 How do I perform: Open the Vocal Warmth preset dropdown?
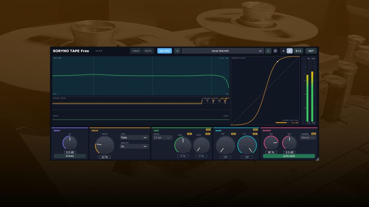coord(222,51)
